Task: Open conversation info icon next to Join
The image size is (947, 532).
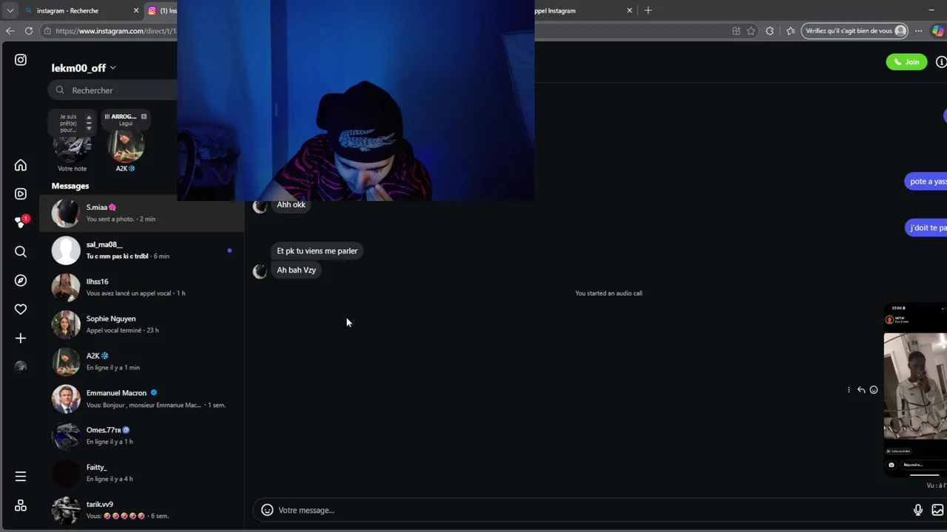Action: click(941, 62)
